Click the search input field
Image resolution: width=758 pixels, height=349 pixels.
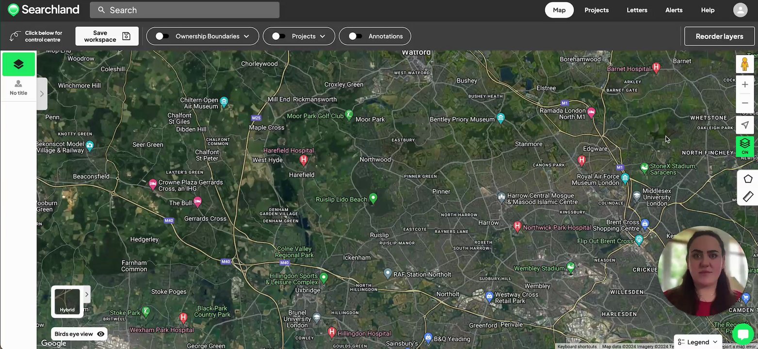(185, 10)
